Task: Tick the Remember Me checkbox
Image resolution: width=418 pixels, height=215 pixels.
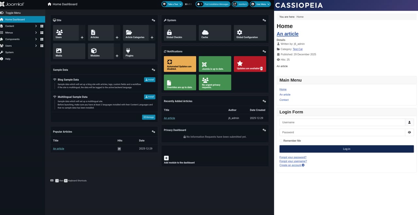Action: point(281,141)
